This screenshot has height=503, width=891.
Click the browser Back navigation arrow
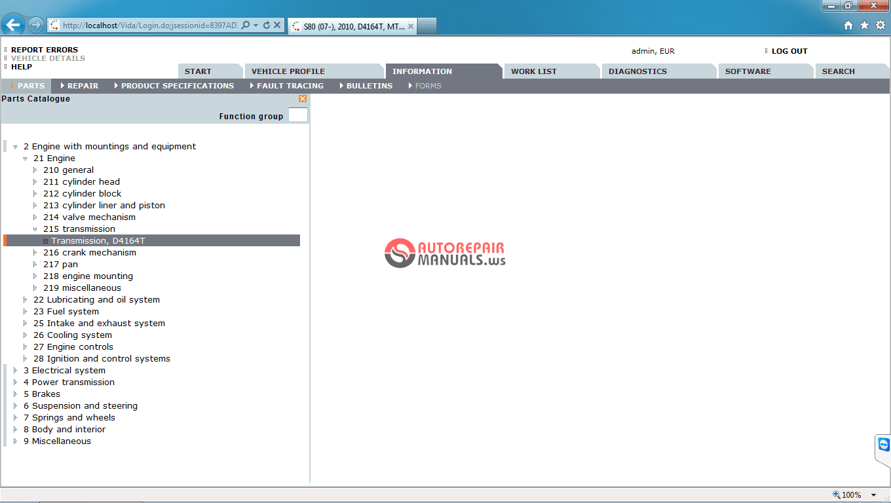pos(12,24)
